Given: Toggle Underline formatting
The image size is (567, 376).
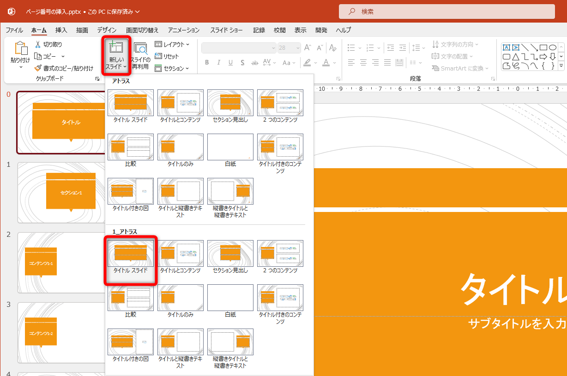Looking at the screenshot, I should (x=230, y=62).
